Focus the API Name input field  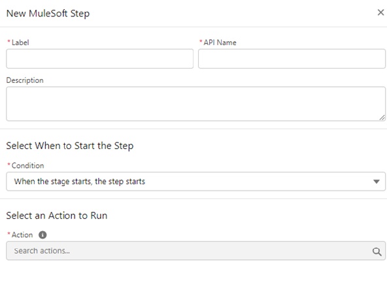pyautogui.click(x=292, y=59)
